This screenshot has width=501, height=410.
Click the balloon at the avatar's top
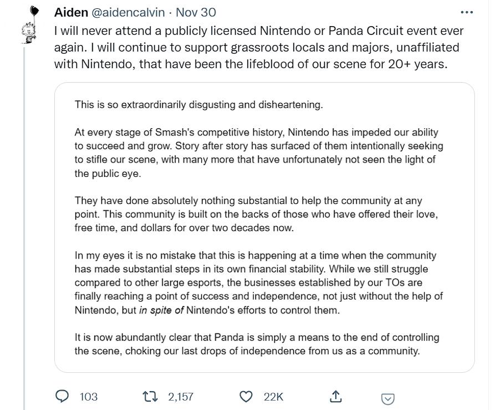(x=34, y=12)
